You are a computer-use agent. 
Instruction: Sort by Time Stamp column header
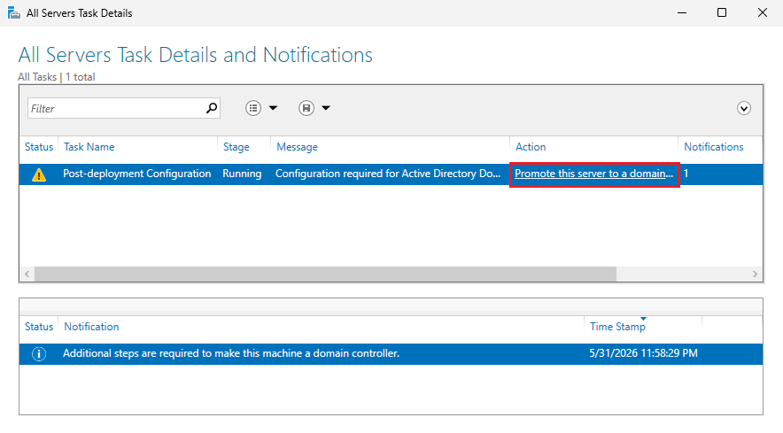tap(617, 327)
